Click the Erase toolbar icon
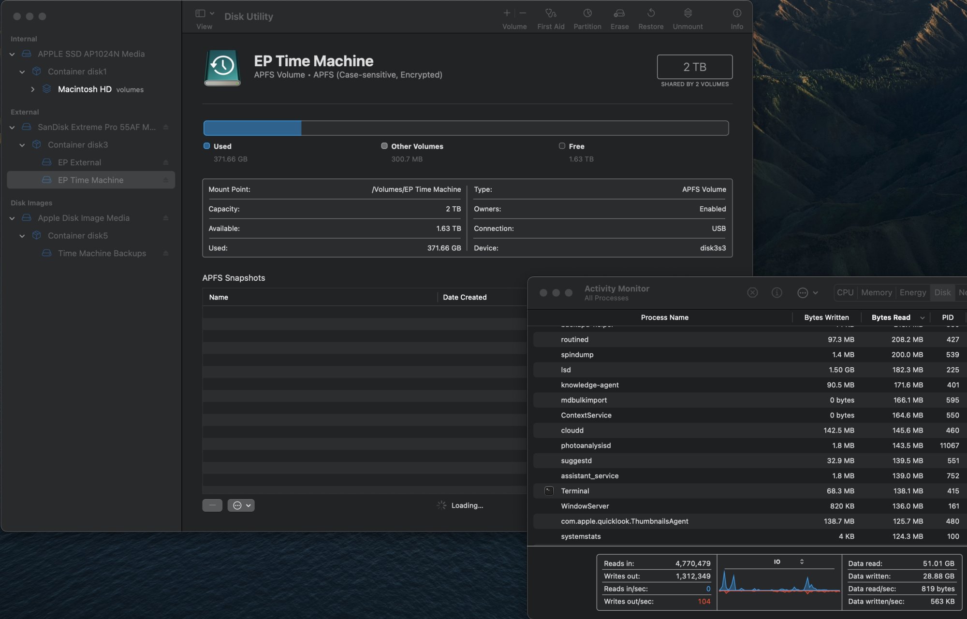Screen dimensions: 967x619 (x=619, y=14)
